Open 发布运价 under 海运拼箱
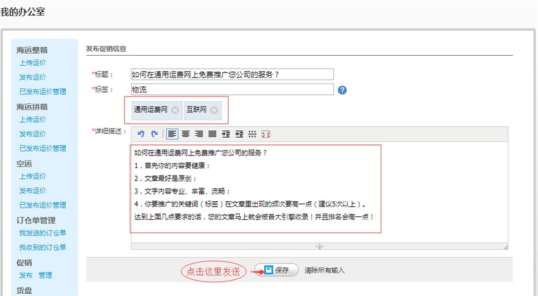 32,134
